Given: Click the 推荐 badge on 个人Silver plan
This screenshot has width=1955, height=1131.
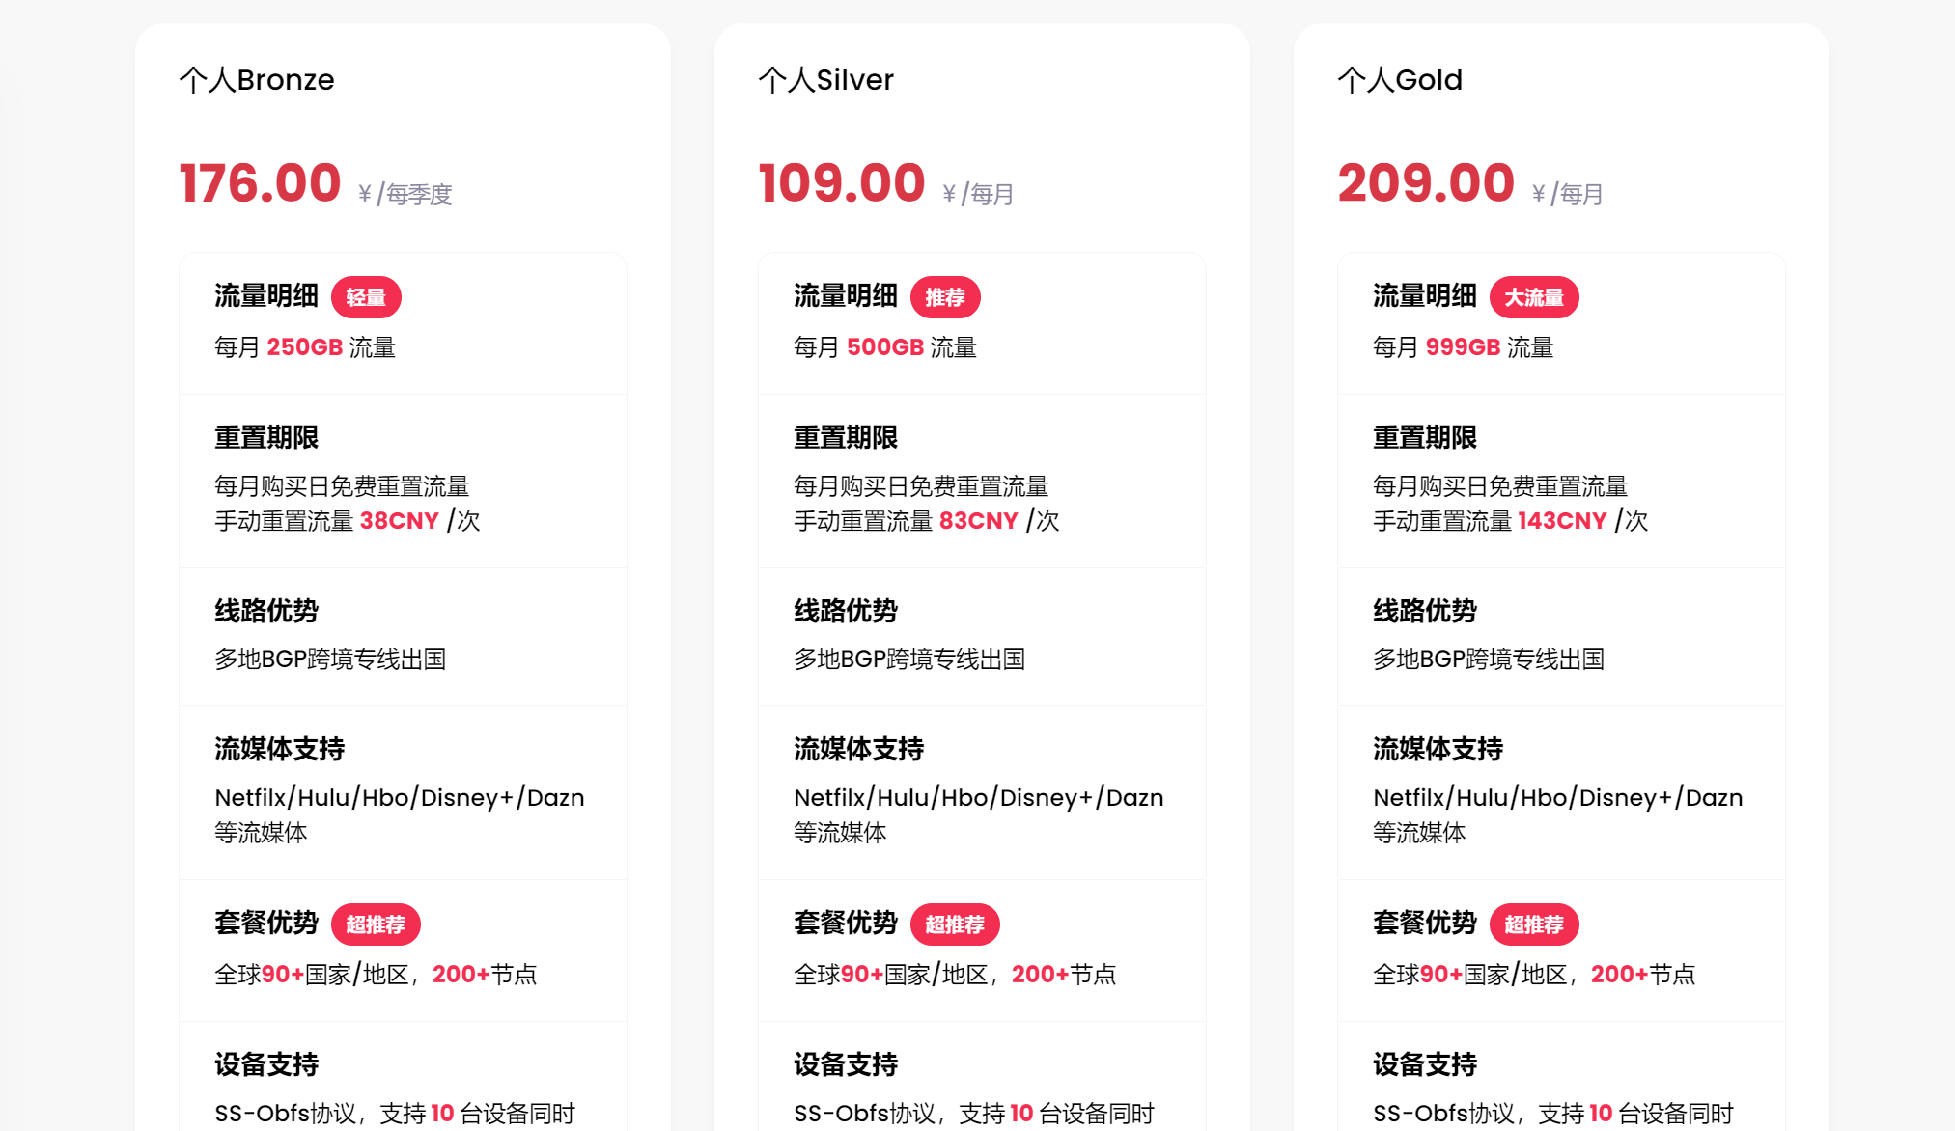Looking at the screenshot, I should 946,296.
